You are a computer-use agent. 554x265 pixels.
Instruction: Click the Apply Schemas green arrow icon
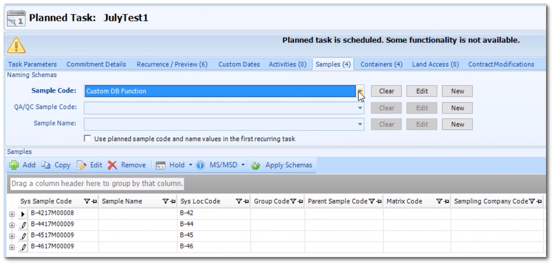pos(256,165)
